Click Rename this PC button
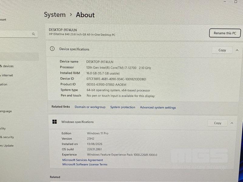The image size is (243, 182). (225, 33)
